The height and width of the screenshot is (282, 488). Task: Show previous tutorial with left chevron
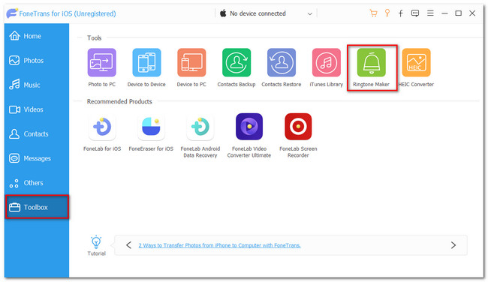[128, 245]
